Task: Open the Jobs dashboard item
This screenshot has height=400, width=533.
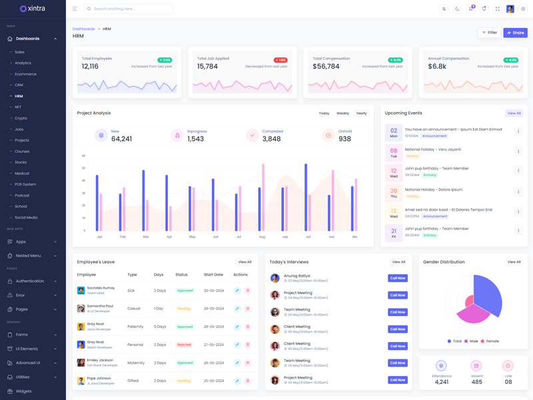Action: click(x=19, y=129)
